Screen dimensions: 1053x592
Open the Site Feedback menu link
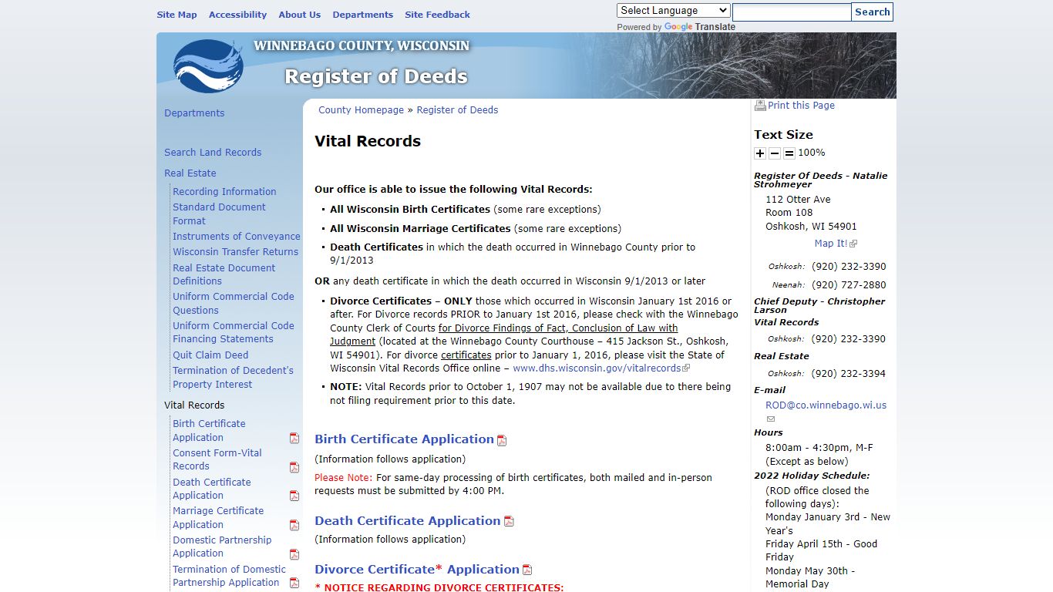coord(437,15)
